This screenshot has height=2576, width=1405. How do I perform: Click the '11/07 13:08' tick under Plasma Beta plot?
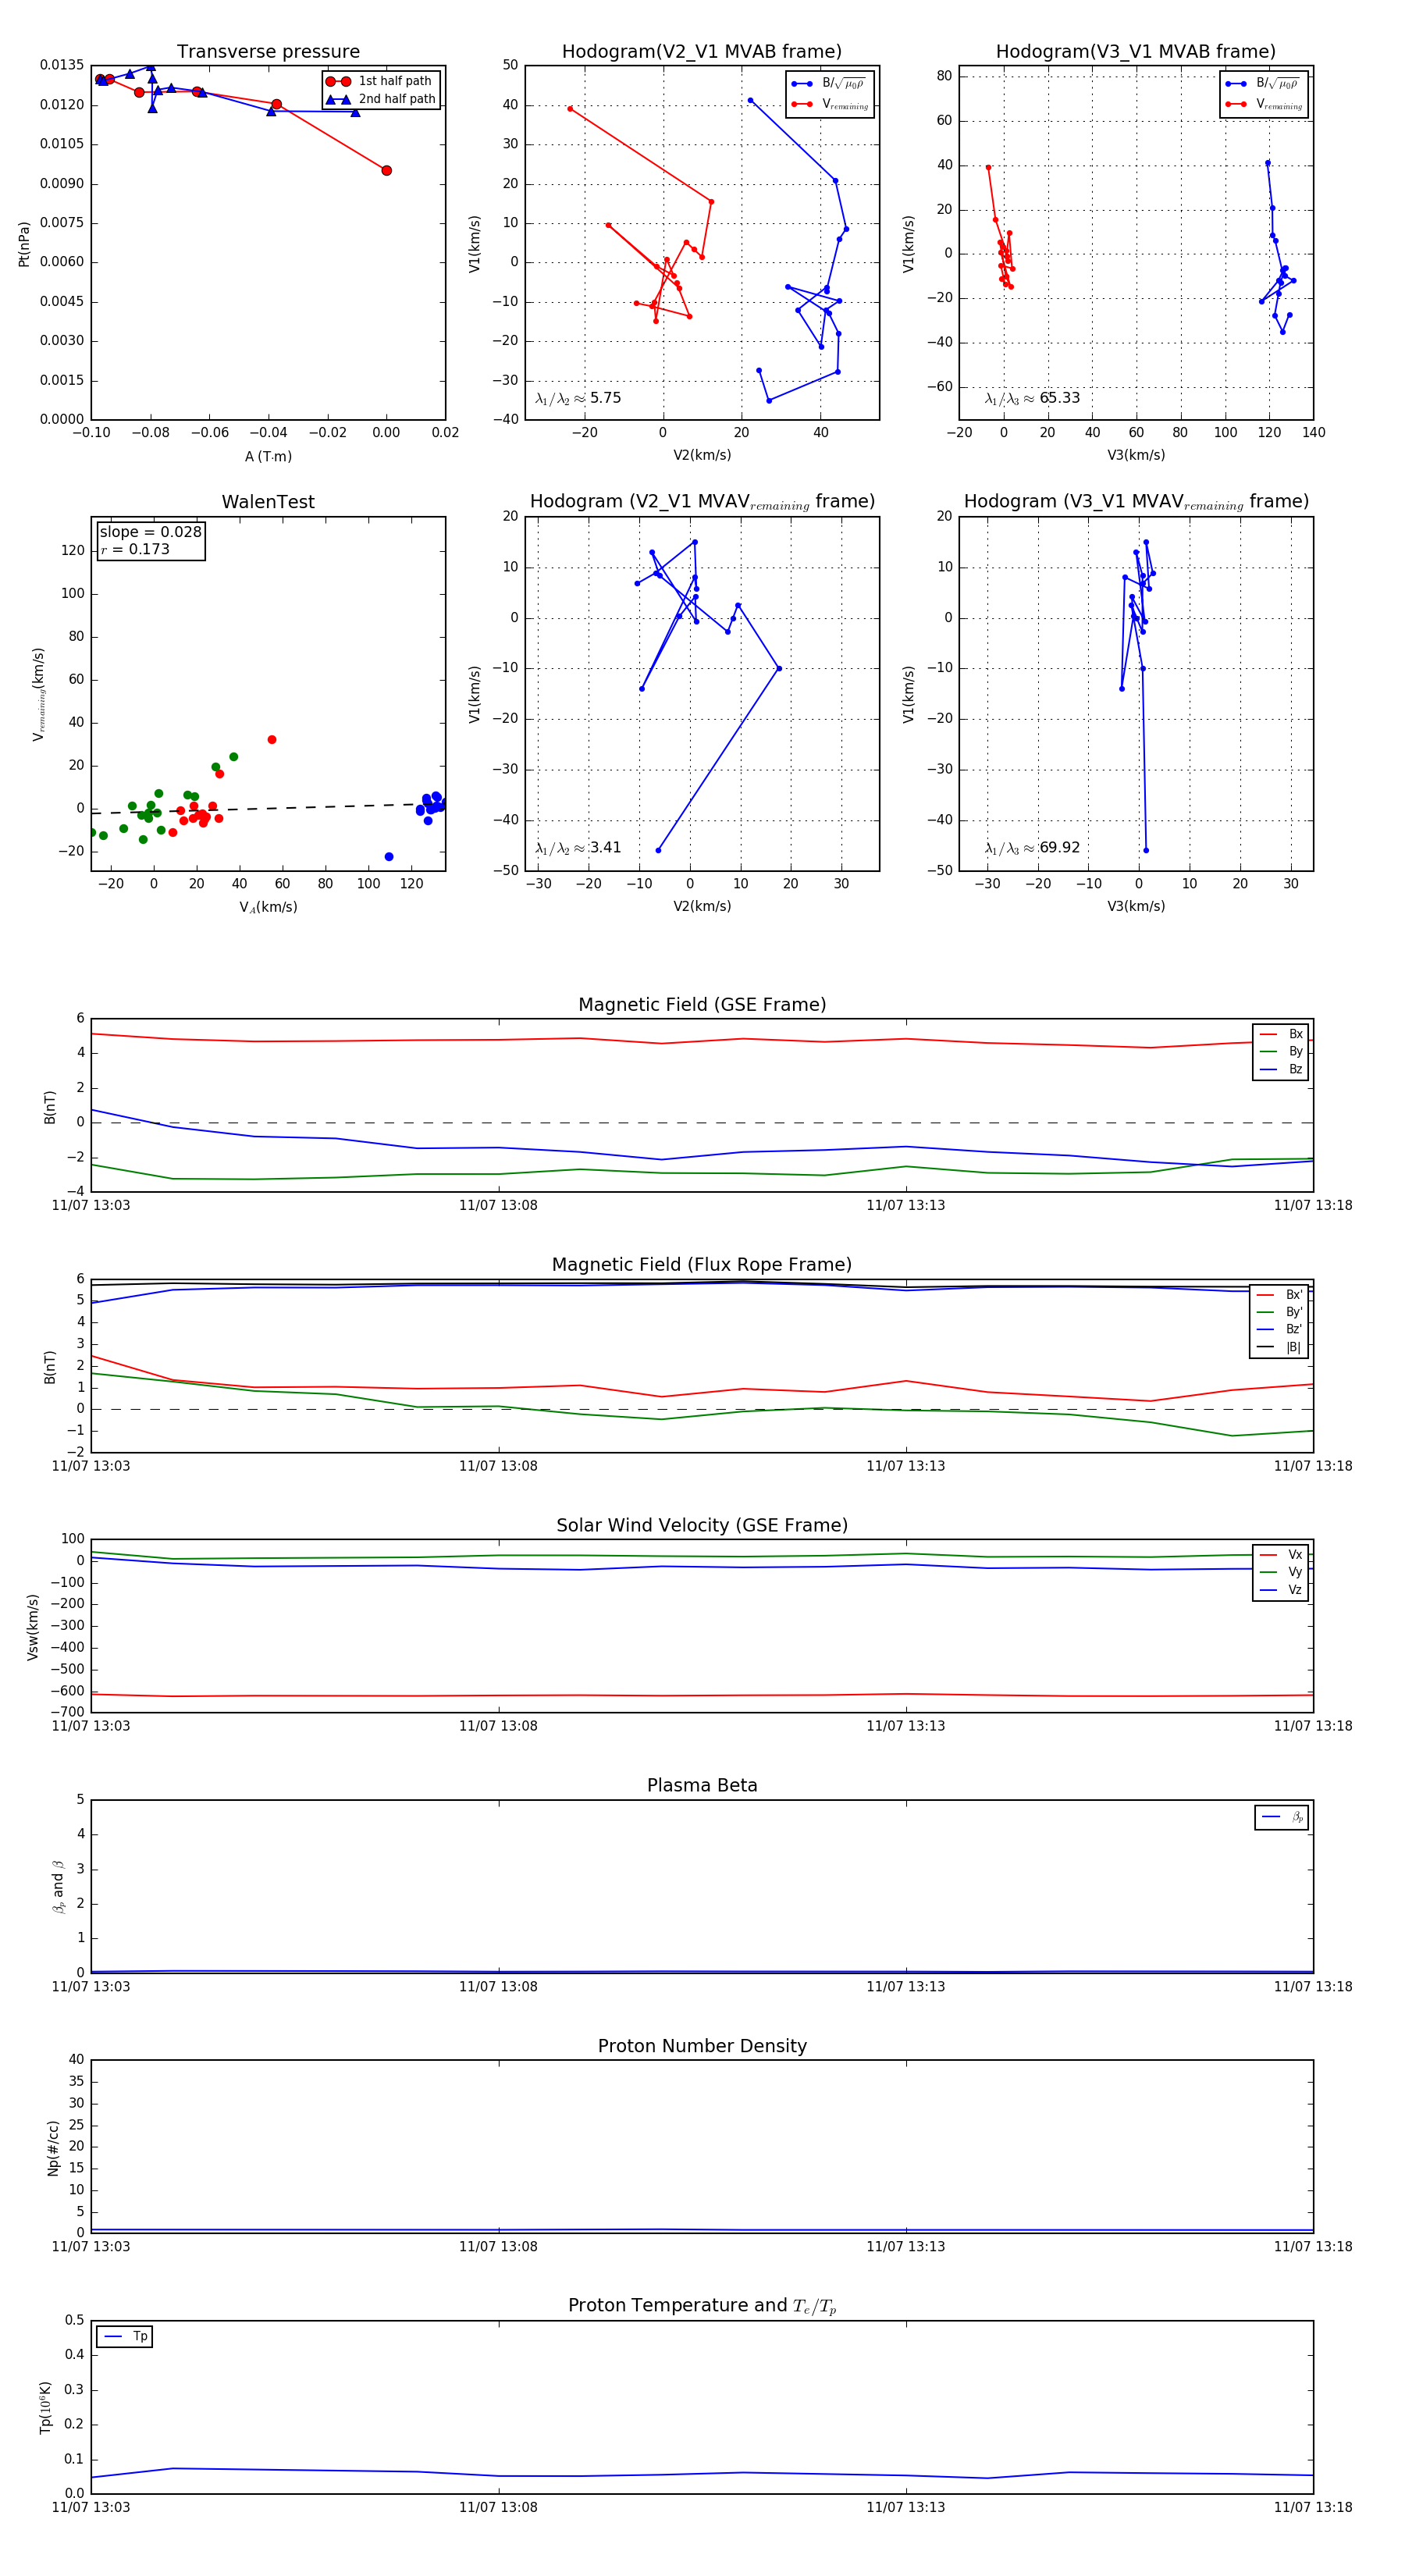[498, 1987]
